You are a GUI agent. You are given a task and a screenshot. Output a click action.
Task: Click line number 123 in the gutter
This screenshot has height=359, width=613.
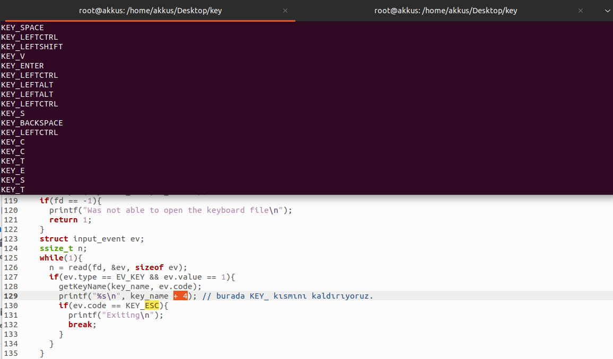11,239
